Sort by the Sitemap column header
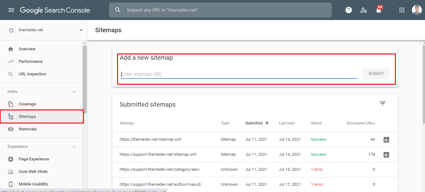 click(x=127, y=123)
